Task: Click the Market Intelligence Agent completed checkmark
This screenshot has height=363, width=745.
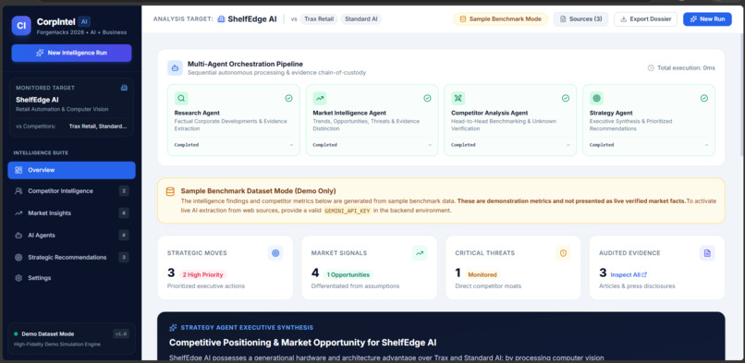Action: [427, 98]
